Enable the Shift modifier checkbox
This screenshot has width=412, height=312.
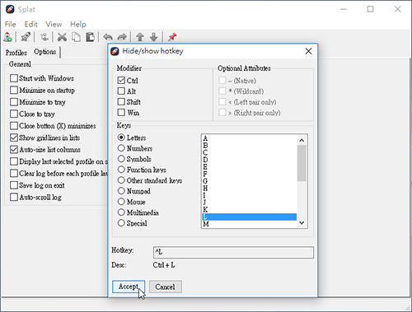pos(121,102)
